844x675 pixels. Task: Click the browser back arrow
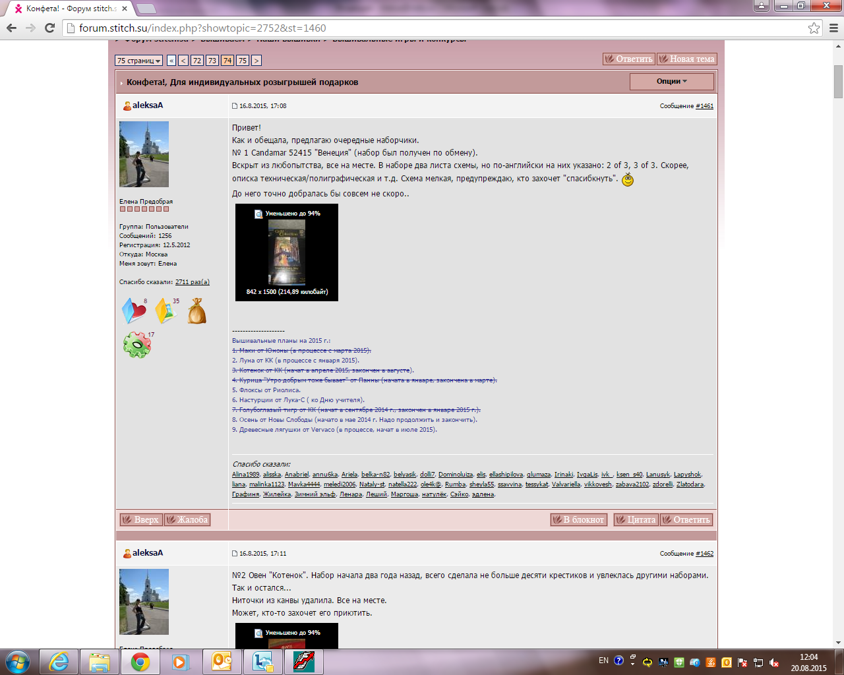click(11, 28)
